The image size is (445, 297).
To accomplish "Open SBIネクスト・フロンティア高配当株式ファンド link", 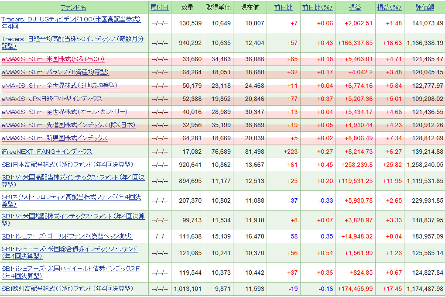I will click(71, 197).
